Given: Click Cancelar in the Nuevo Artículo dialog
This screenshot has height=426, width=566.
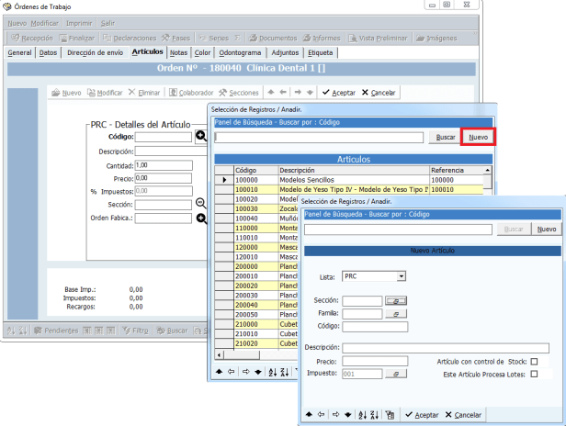Looking at the screenshot, I should click(x=464, y=415).
